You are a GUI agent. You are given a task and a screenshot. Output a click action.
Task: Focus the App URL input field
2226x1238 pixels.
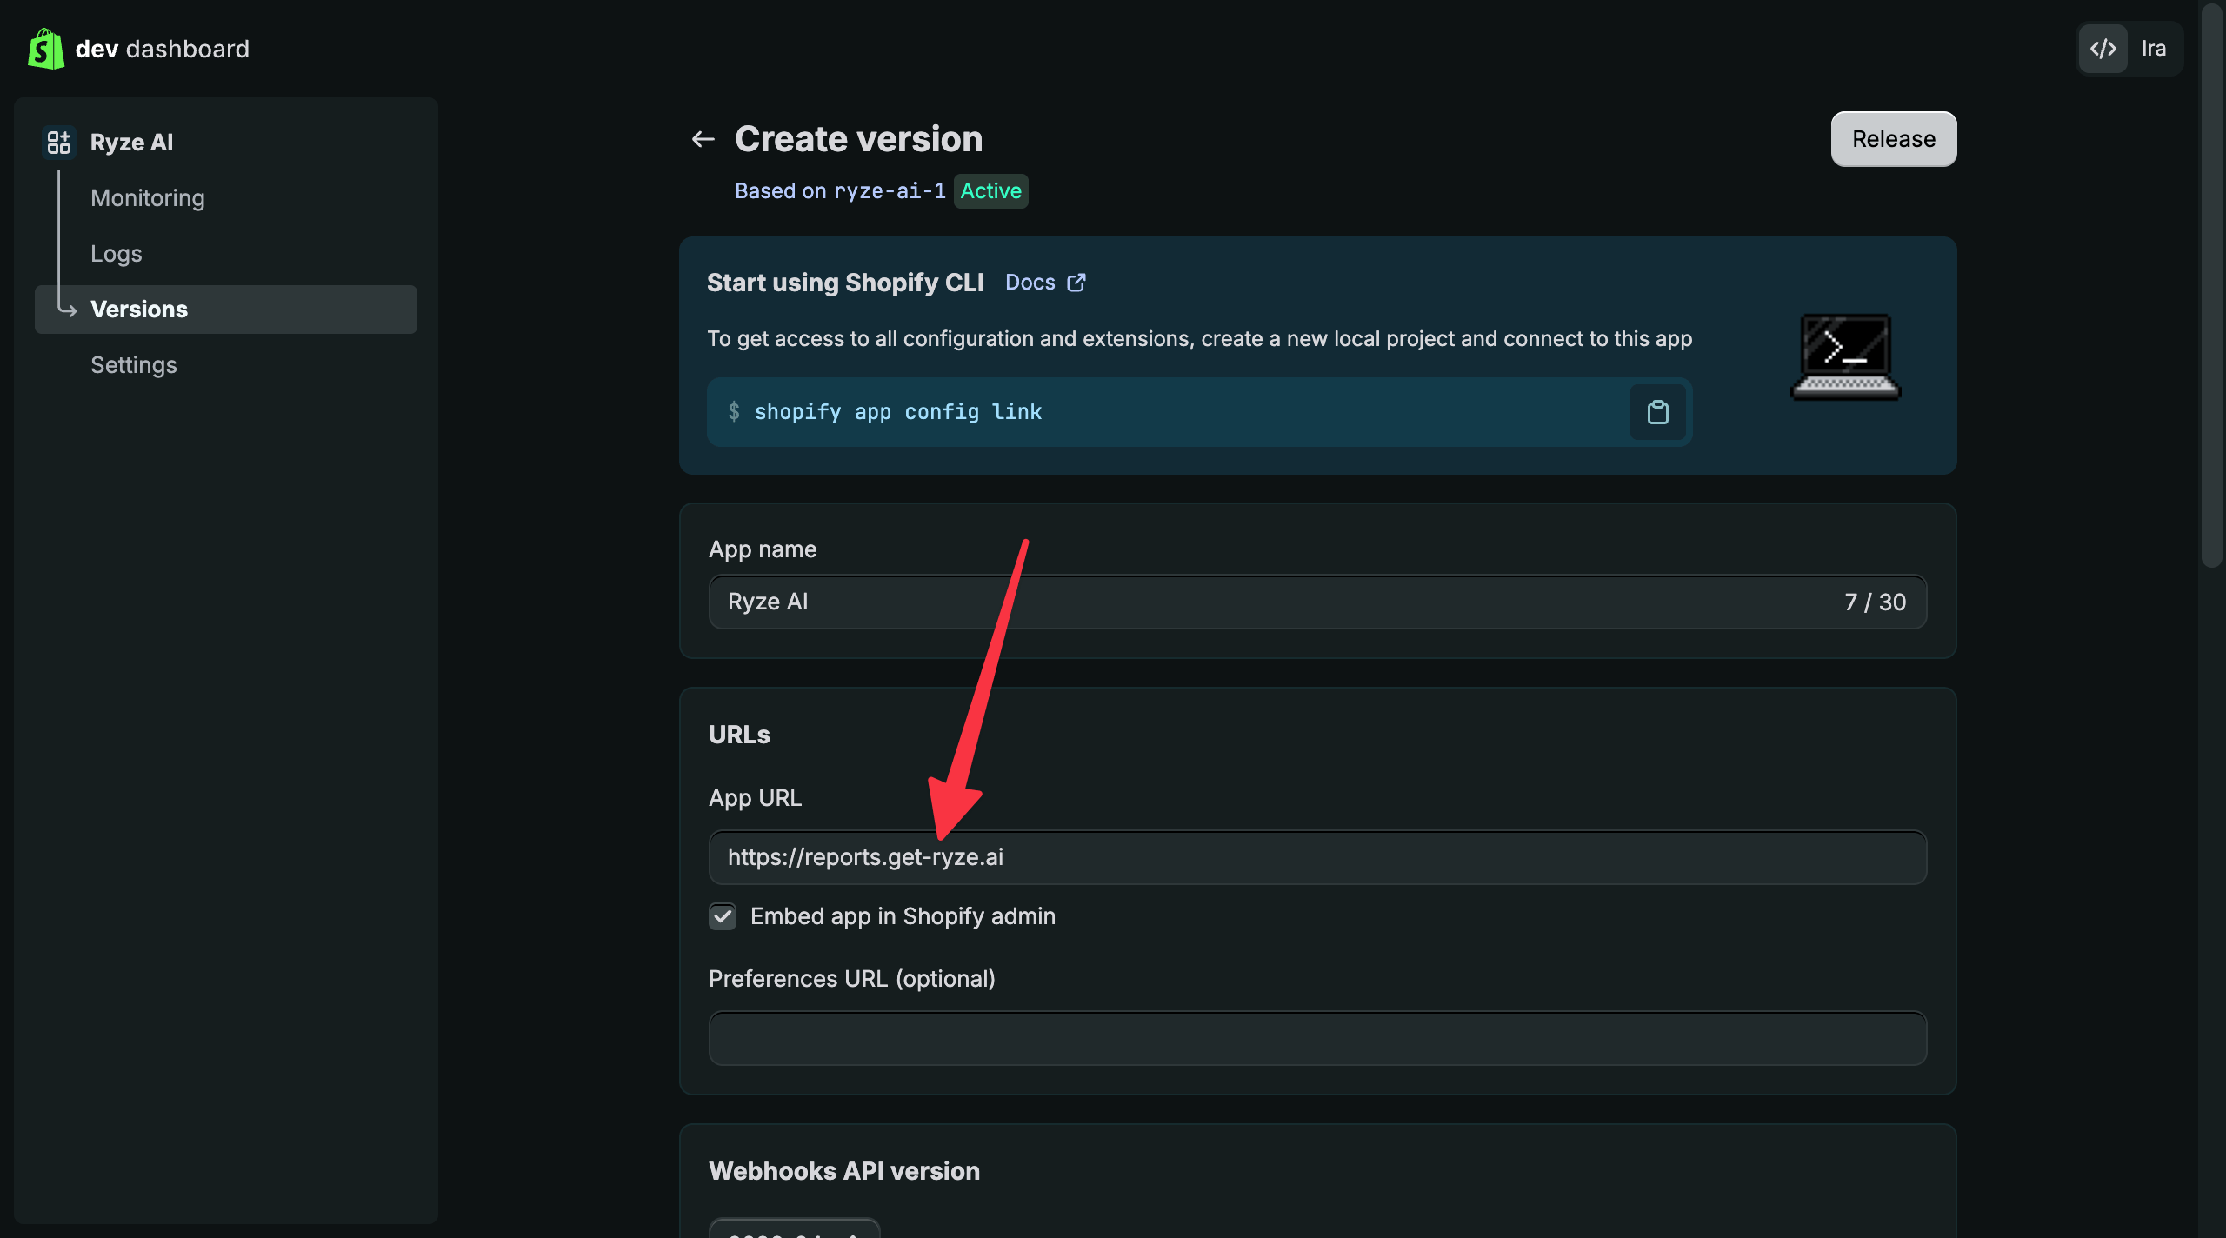coord(1317,857)
